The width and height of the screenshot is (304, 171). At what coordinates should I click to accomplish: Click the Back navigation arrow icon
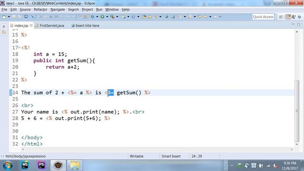click(x=205, y=17)
